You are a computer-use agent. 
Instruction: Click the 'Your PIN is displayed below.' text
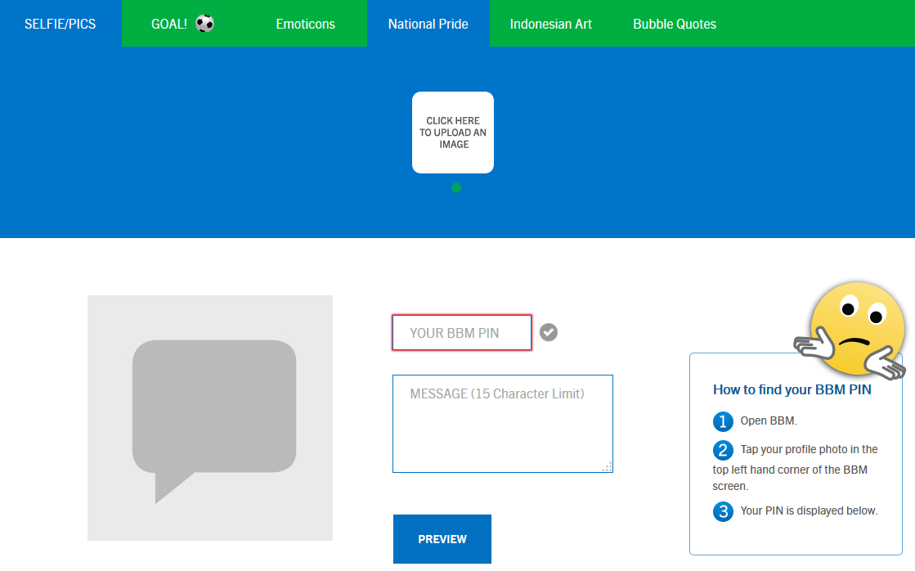(x=809, y=510)
